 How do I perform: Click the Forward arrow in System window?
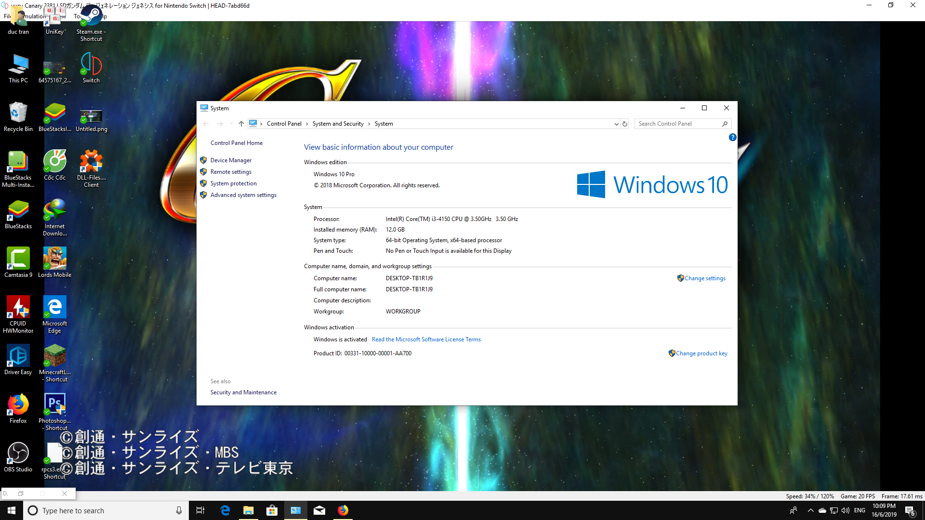click(x=220, y=124)
